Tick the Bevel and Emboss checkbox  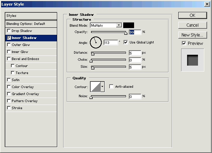click(9, 59)
